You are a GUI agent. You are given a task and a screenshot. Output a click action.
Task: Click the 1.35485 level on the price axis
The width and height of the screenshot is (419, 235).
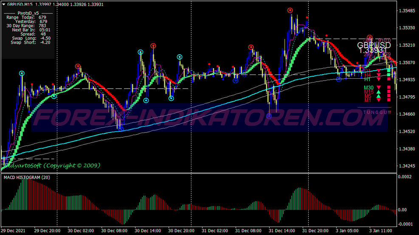[408, 11]
